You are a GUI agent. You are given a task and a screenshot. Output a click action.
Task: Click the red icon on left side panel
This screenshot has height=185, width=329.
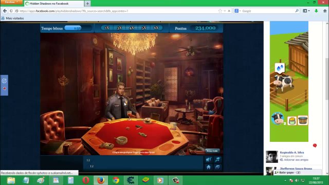click(x=5, y=89)
